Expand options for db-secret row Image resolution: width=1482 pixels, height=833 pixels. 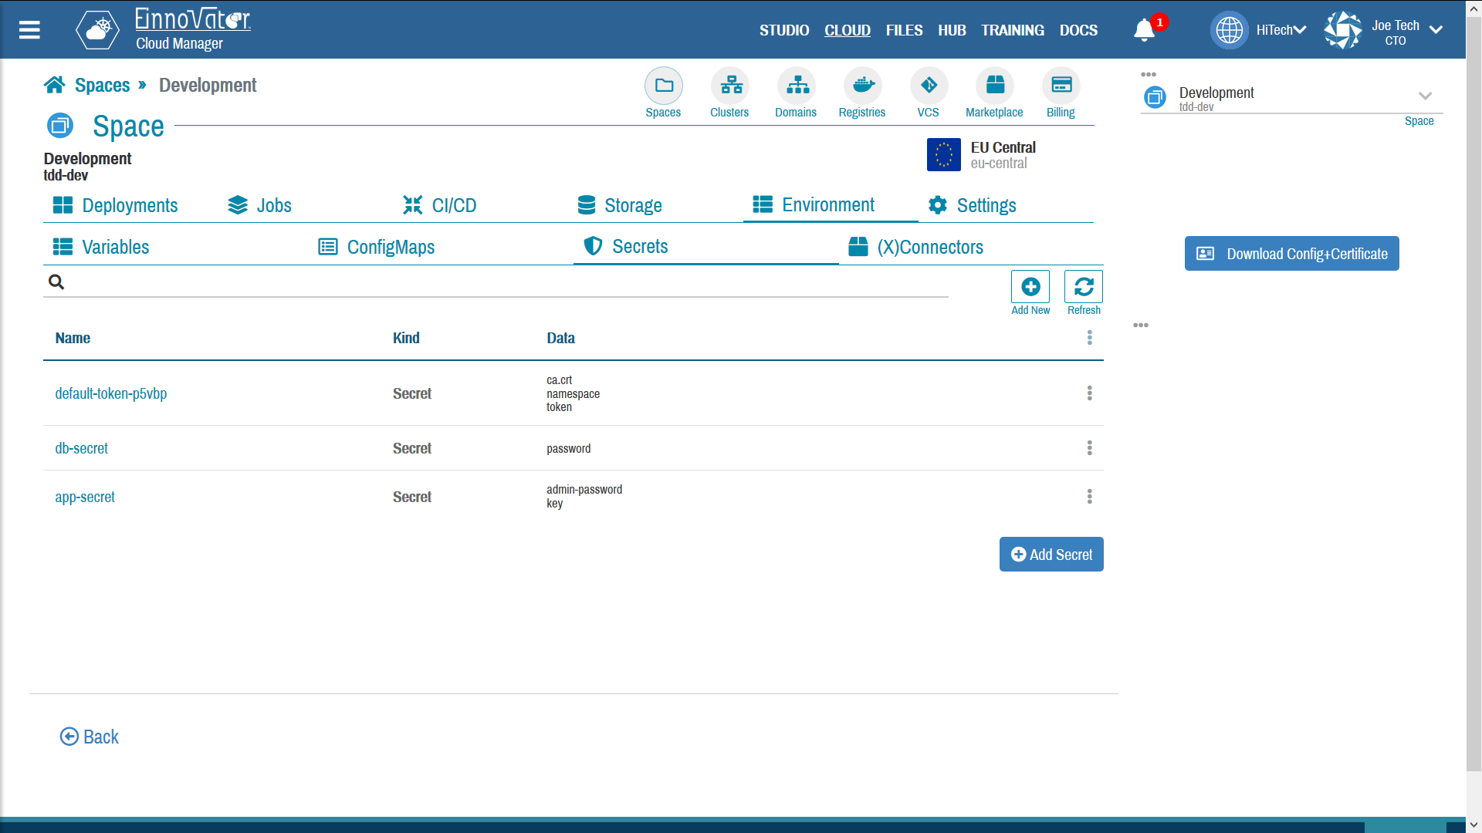tap(1089, 447)
